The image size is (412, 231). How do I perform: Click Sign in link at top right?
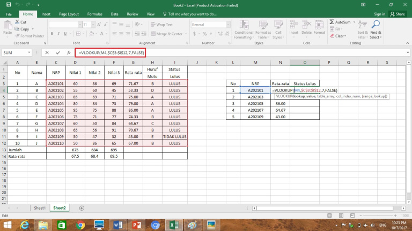(379, 14)
